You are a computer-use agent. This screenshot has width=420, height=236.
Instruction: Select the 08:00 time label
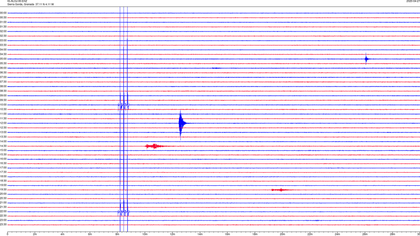[x=3, y=87]
